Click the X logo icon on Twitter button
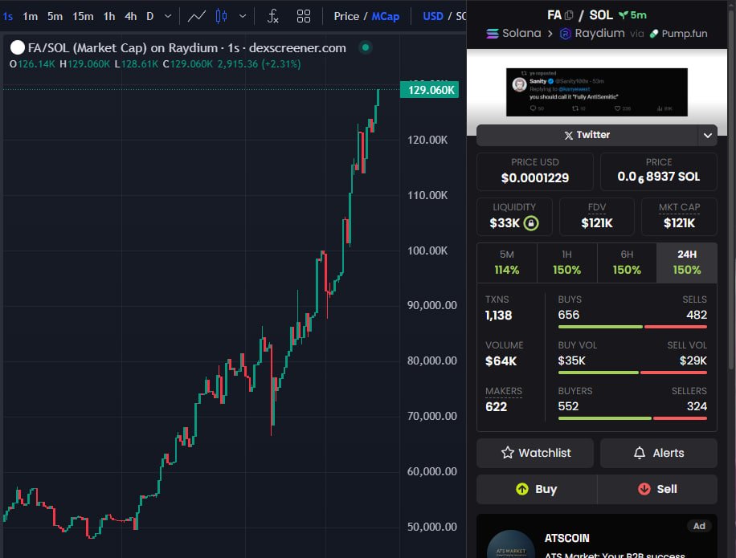The height and width of the screenshot is (558, 736). 568,136
